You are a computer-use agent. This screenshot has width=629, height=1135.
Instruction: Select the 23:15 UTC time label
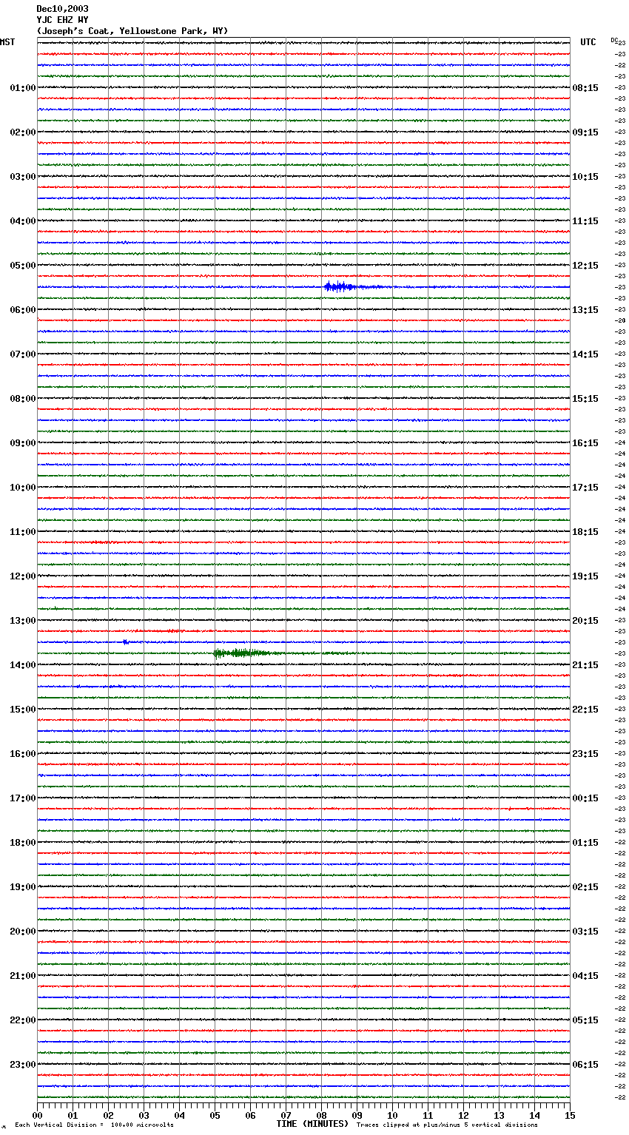(585, 754)
